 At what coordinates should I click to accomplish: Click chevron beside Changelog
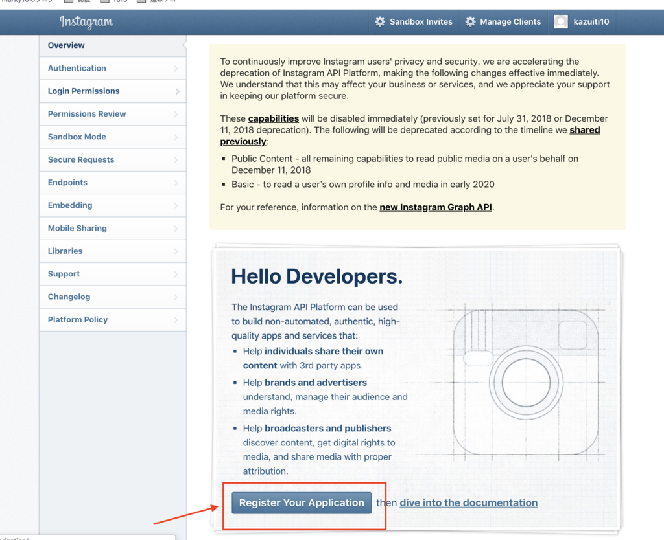[176, 297]
